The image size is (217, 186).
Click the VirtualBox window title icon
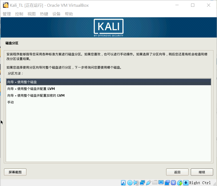pyautogui.click(x=6, y=5)
